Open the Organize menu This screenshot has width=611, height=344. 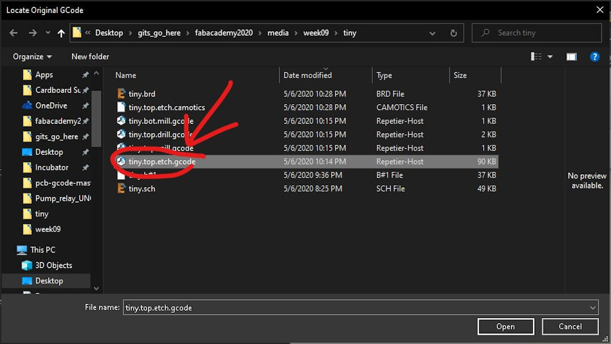point(32,57)
